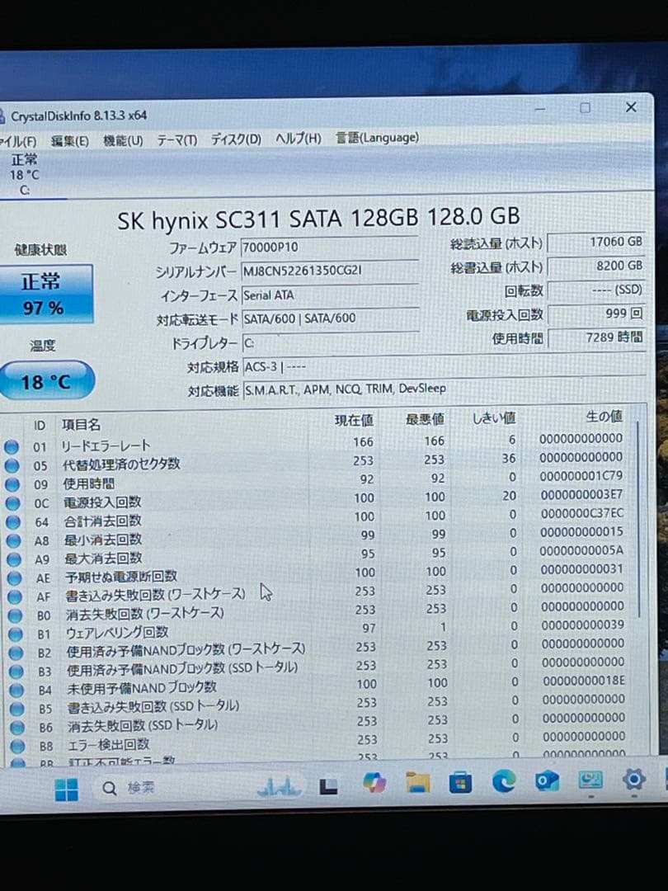Open the ディスク(D) menu
This screenshot has height=891, width=668.
coord(233,139)
